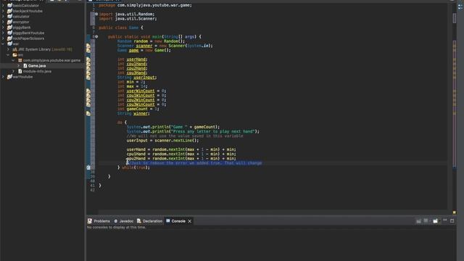This screenshot has width=464, height=261.
Task: Click the 'int gameCount = 1;' declaration
Action: 138,109
